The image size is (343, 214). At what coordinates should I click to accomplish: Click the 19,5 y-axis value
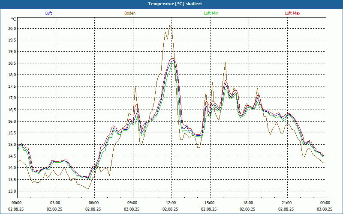[12, 40]
